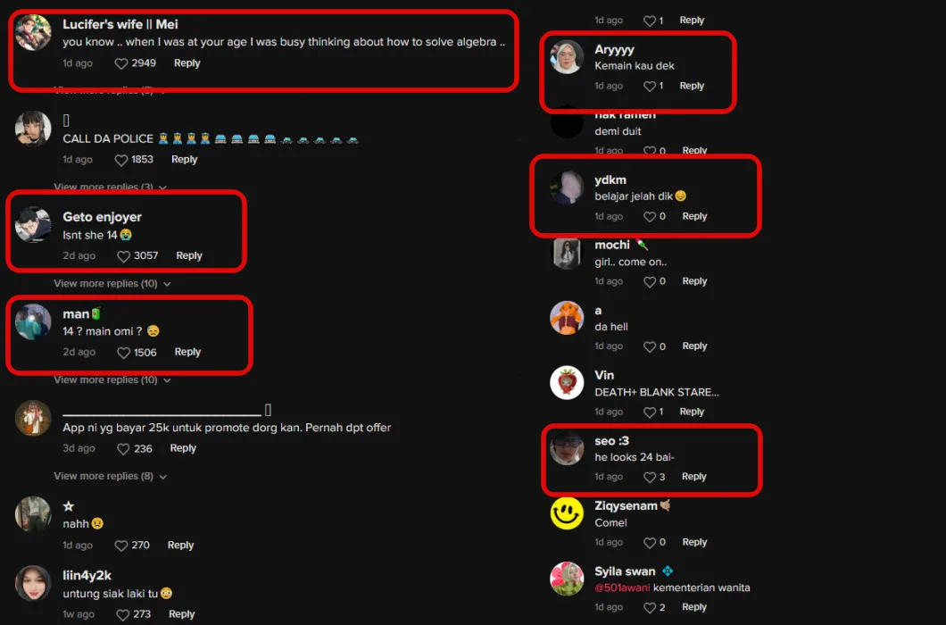Expand 10 more replies under Geto enjoyer
946x625 pixels.
pyautogui.click(x=112, y=283)
